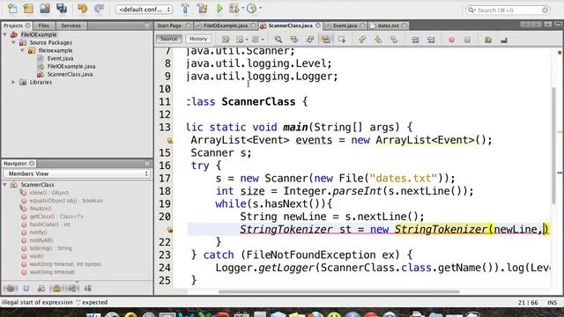Toggle Show Static Members in Navigator
Image resolution: width=564 pixels, height=317 pixels.
41,288
